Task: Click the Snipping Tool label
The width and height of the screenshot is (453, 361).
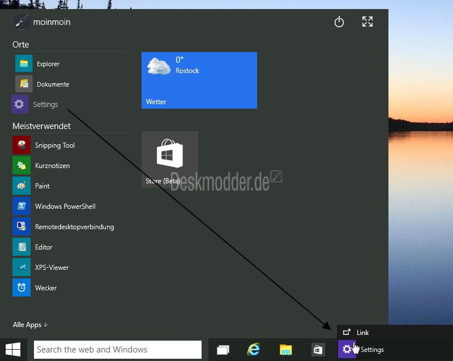Action: pyautogui.click(x=55, y=145)
